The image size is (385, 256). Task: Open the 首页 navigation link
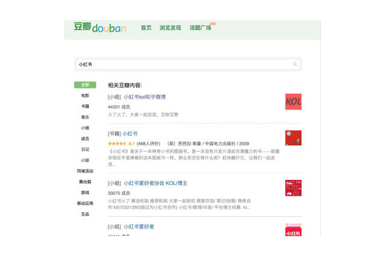pos(146,28)
